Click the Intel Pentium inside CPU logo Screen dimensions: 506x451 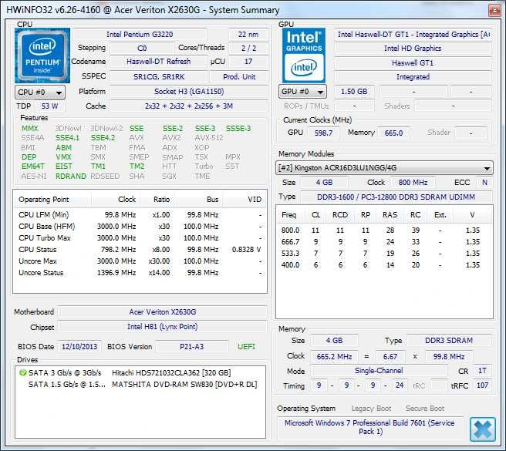(42, 56)
